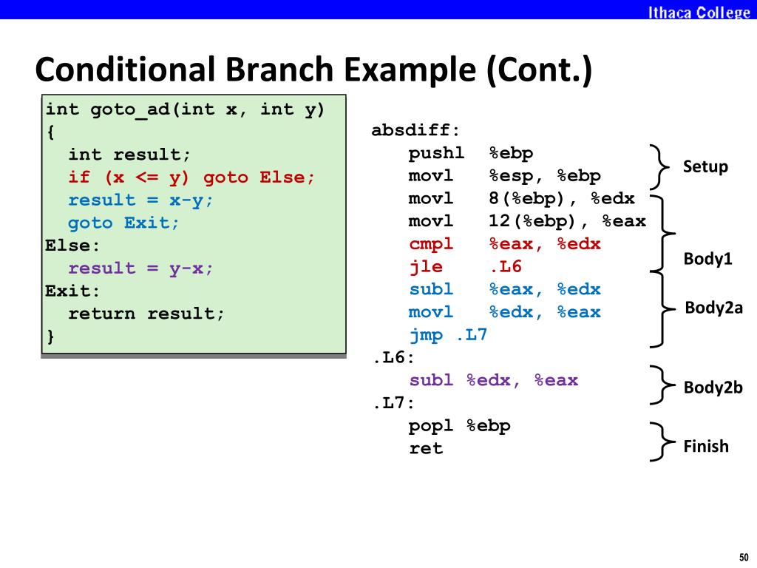The image size is (757, 568).
Task: Click the "absdiff:" assembly label
Action: [415, 130]
